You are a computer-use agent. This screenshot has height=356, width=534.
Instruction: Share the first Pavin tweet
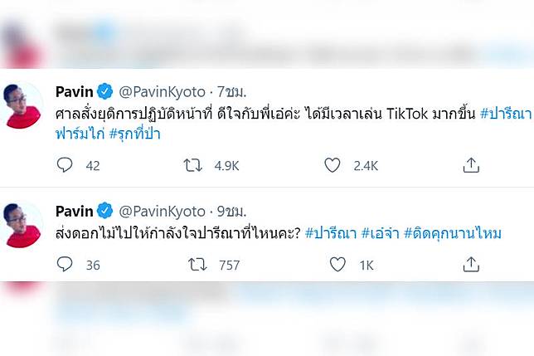(x=471, y=165)
